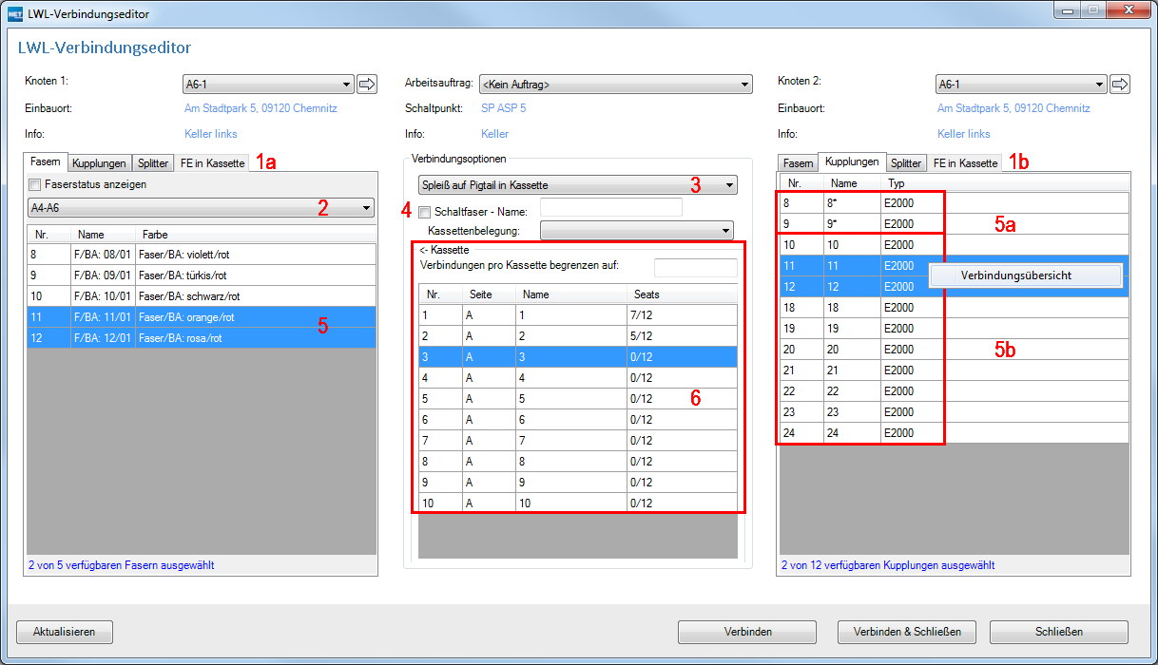
Task: Select fiber row F/BA: 10/01
Action: point(202,296)
